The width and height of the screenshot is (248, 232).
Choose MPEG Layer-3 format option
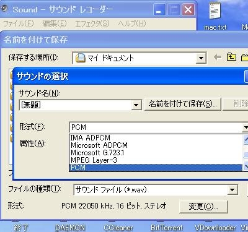pyautogui.click(x=156, y=160)
